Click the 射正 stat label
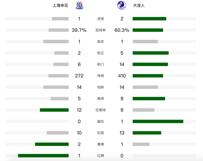This screenshot has height=161, width=203. click(101, 53)
